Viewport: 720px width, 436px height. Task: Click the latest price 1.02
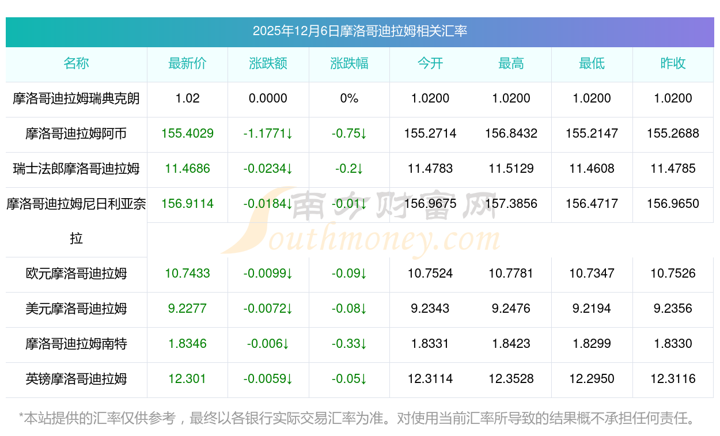(x=188, y=98)
